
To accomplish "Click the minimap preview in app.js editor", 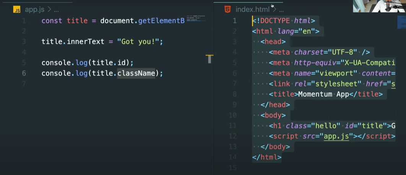I will [196, 18].
